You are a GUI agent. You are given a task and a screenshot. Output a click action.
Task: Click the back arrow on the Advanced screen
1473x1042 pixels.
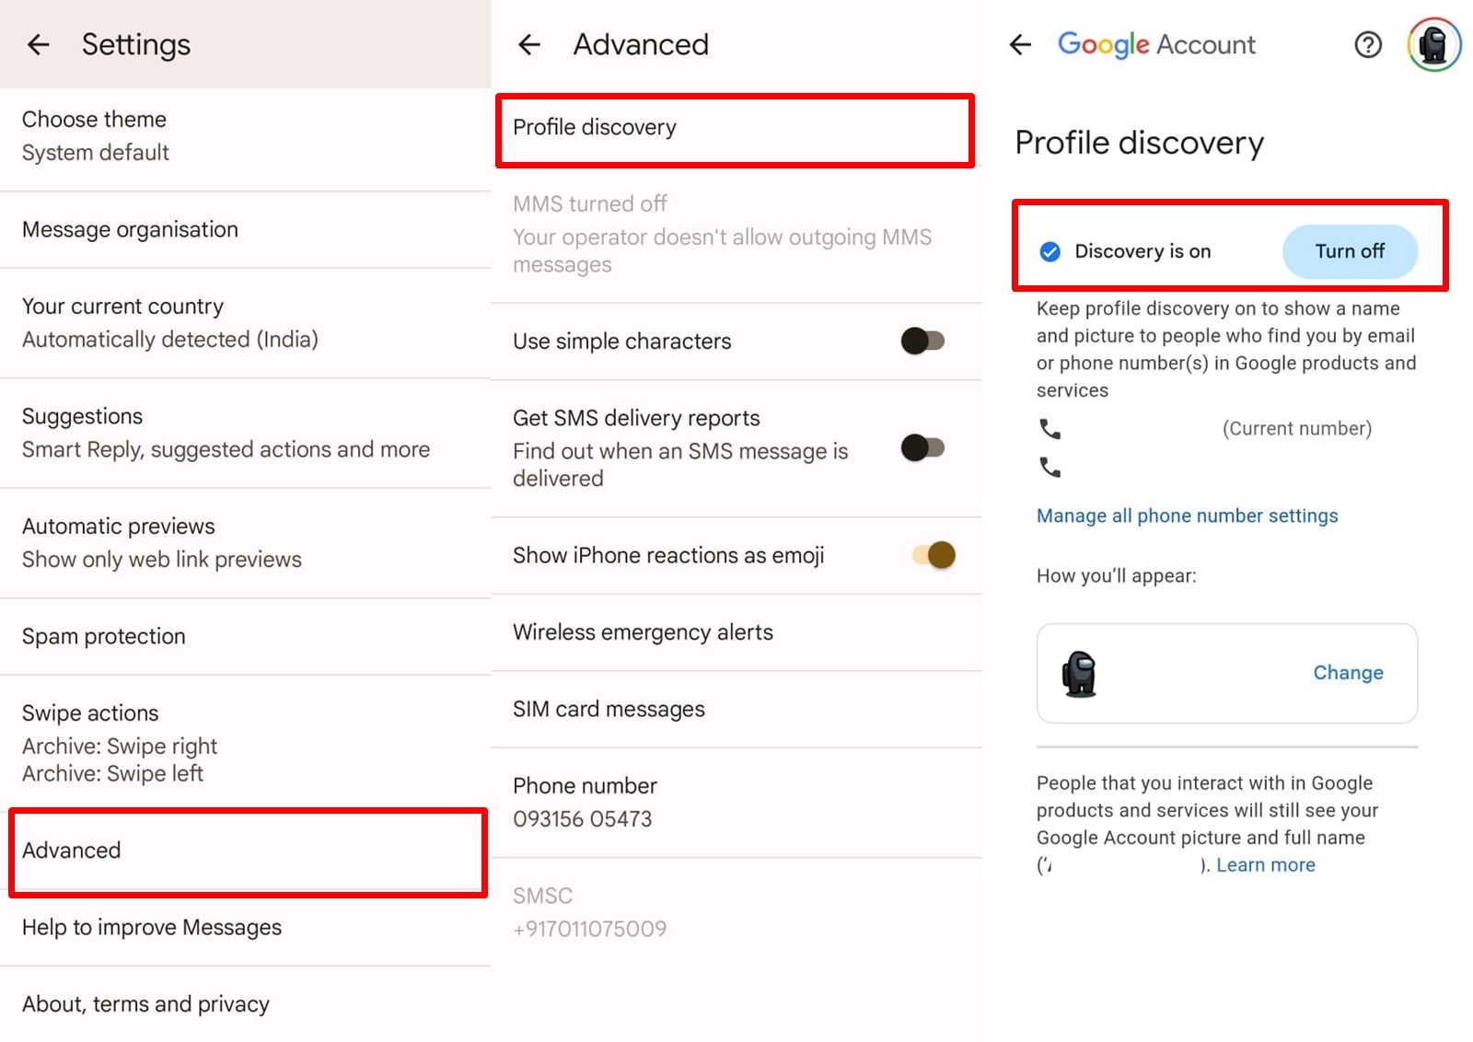coord(529,44)
